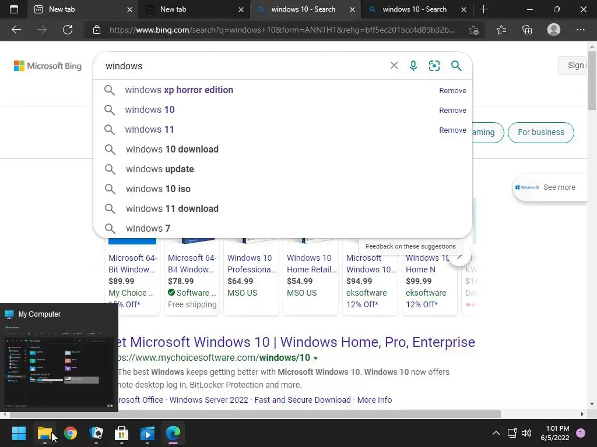This screenshot has height=447, width=597.
Task: Open File Explorer from taskbar
Action: (44, 433)
